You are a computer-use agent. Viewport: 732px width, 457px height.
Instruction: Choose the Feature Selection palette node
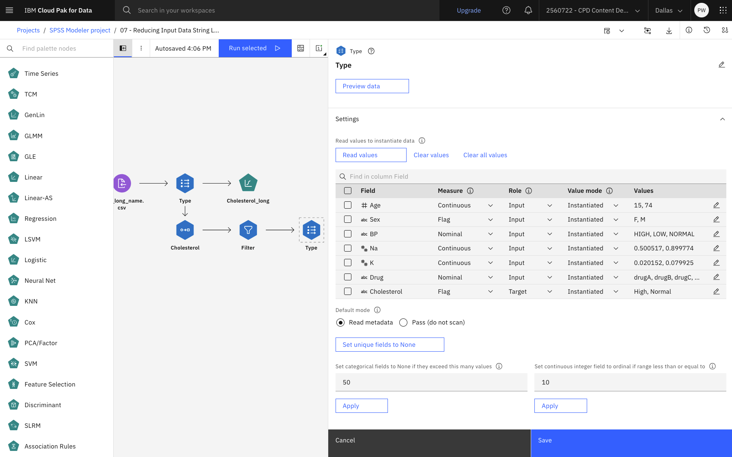point(50,384)
